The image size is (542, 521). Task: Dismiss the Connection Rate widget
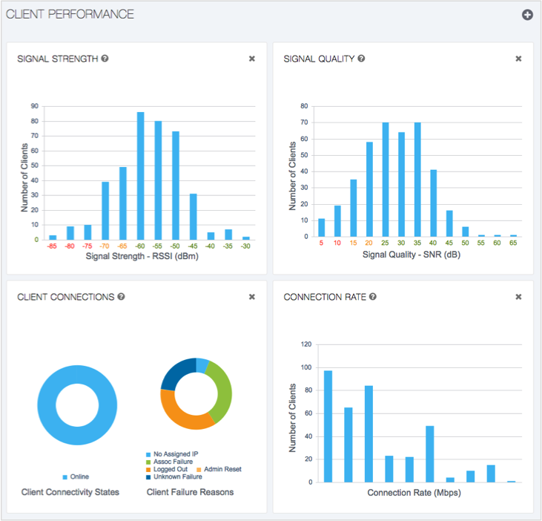[518, 297]
